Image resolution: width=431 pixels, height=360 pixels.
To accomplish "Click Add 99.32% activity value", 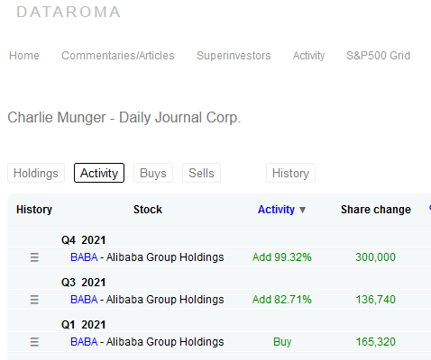I will pyautogui.click(x=282, y=257).
